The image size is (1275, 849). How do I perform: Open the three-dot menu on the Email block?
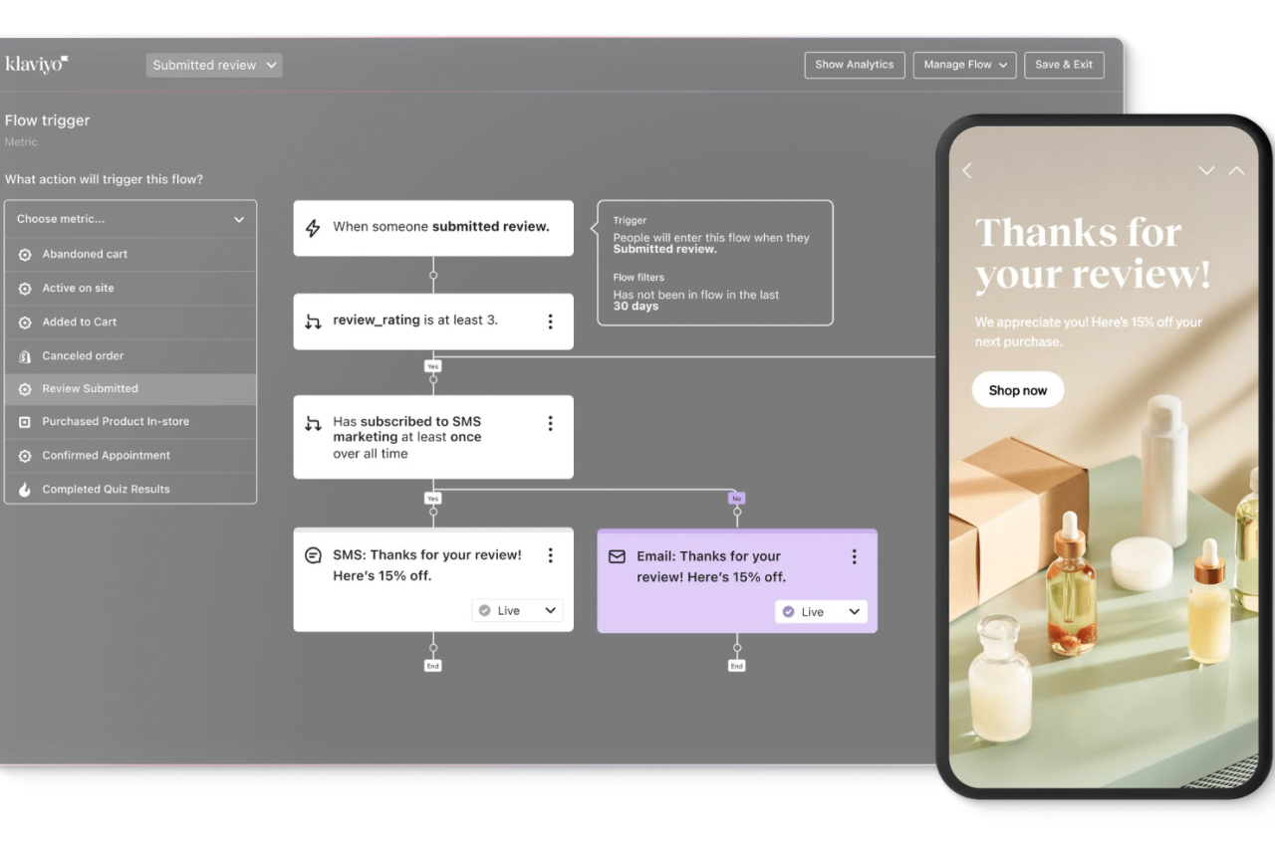854,556
